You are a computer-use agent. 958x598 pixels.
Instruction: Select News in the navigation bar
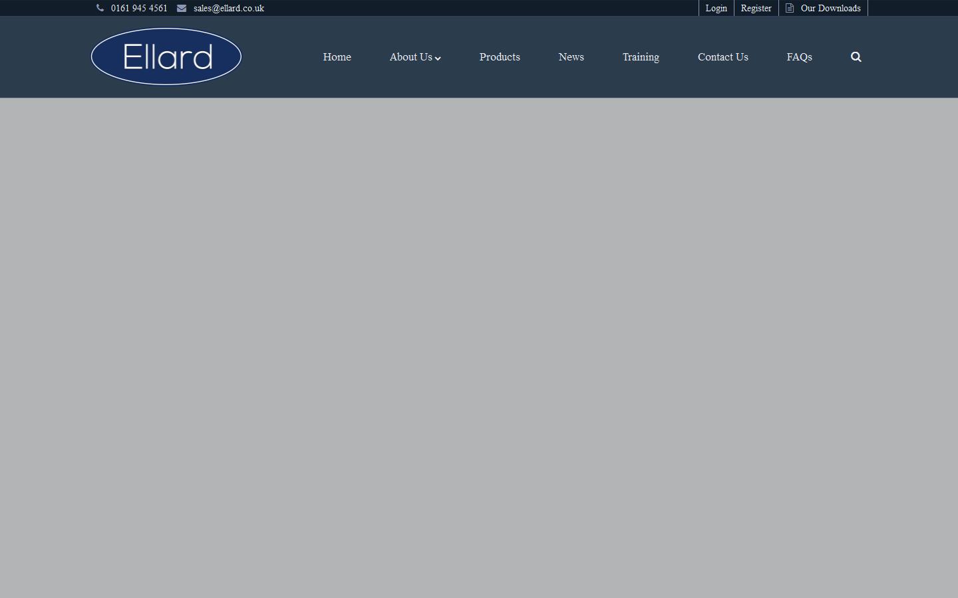pos(571,57)
